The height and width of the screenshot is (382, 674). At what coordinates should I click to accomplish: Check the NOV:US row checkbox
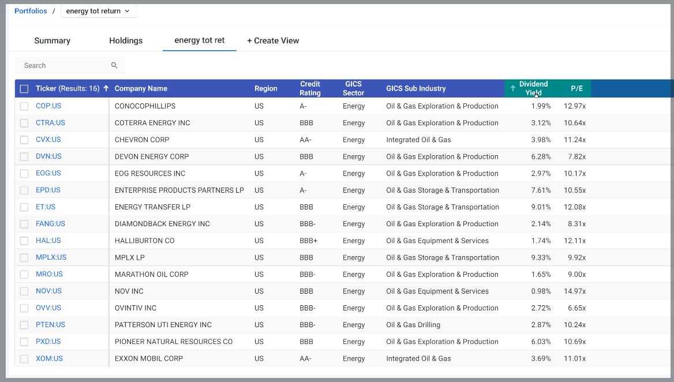tap(24, 291)
